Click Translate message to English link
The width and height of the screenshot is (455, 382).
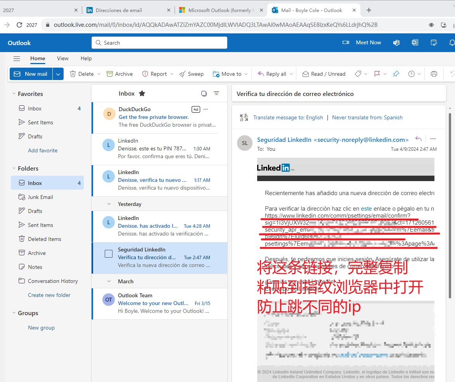[288, 117]
